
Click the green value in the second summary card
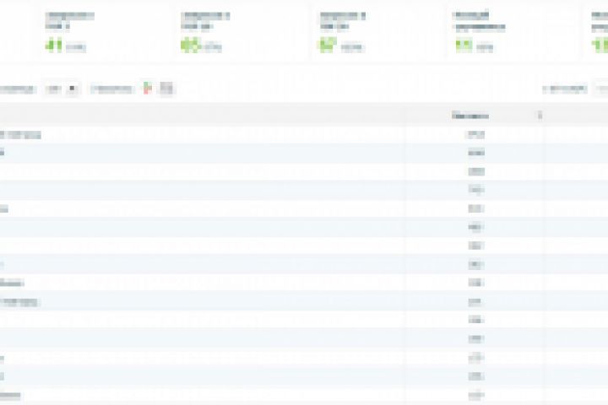(190, 46)
